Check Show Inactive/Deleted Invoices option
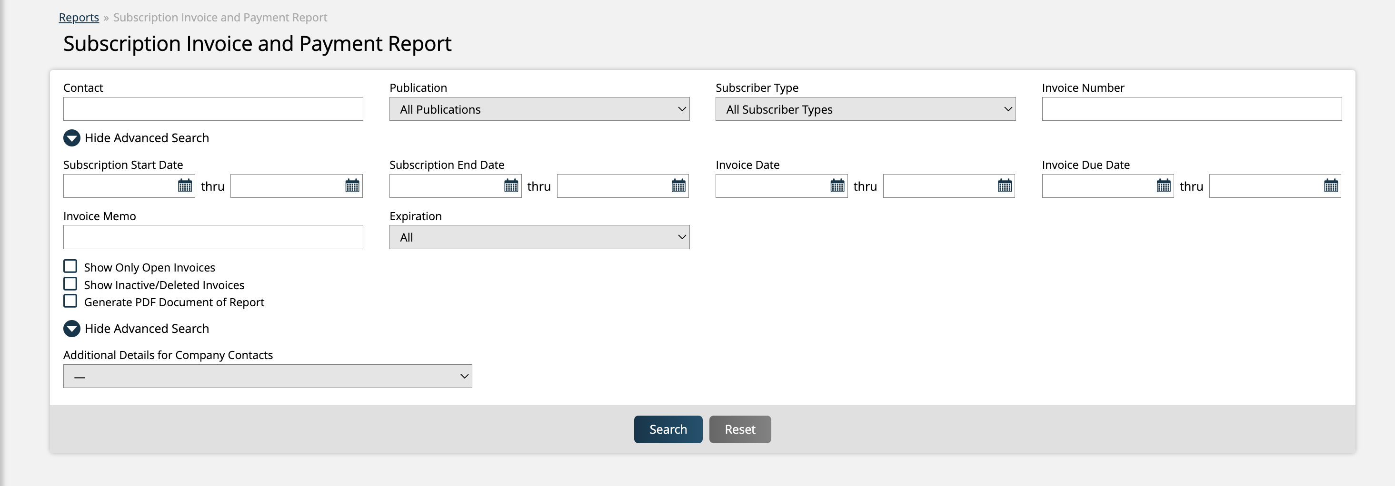This screenshot has width=1395, height=486. 70,284
